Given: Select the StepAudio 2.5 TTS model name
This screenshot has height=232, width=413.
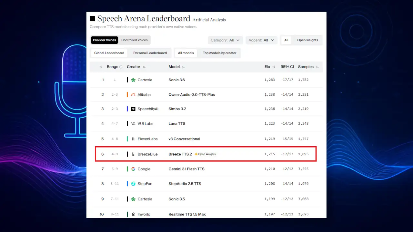Looking at the screenshot, I should 185,184.
